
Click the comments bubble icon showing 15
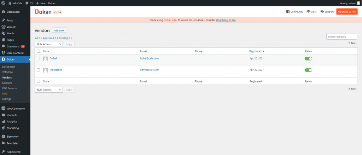pos(27,4)
